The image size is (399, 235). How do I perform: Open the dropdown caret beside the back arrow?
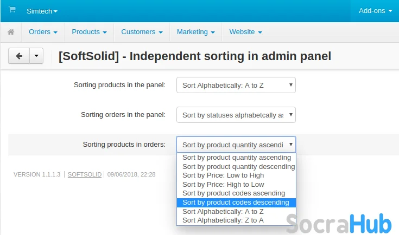(36, 56)
